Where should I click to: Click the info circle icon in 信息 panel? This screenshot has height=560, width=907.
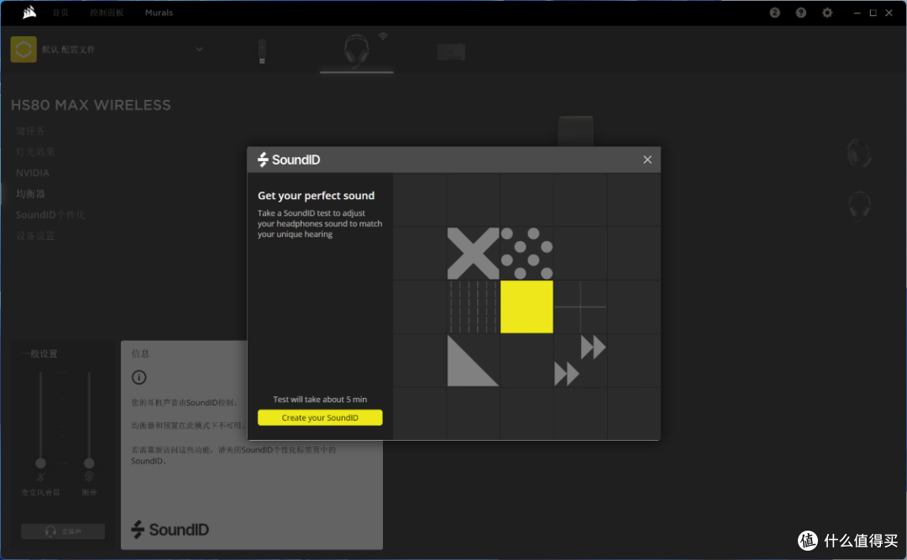click(x=139, y=378)
